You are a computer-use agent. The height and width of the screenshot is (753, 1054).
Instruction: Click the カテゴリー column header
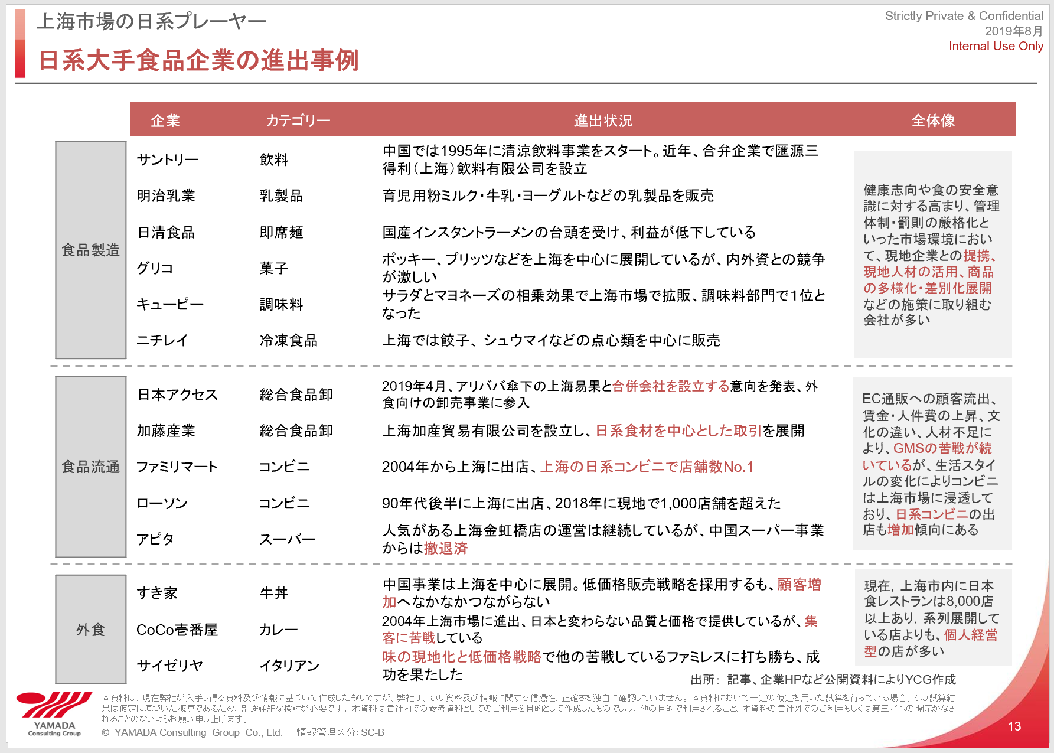pyautogui.click(x=298, y=120)
